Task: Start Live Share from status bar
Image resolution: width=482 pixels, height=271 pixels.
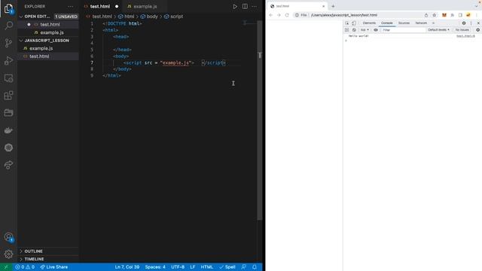Action: pyautogui.click(x=54, y=267)
